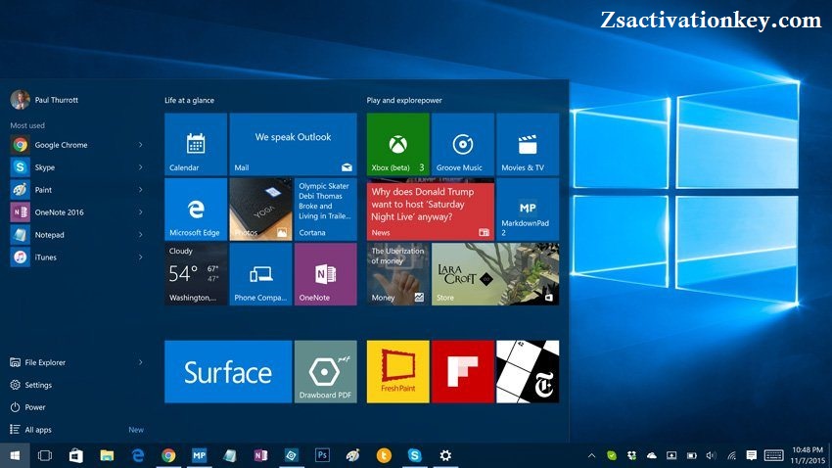The height and width of the screenshot is (468, 832).
Task: Click the Life at a glance group header
Action: [190, 100]
